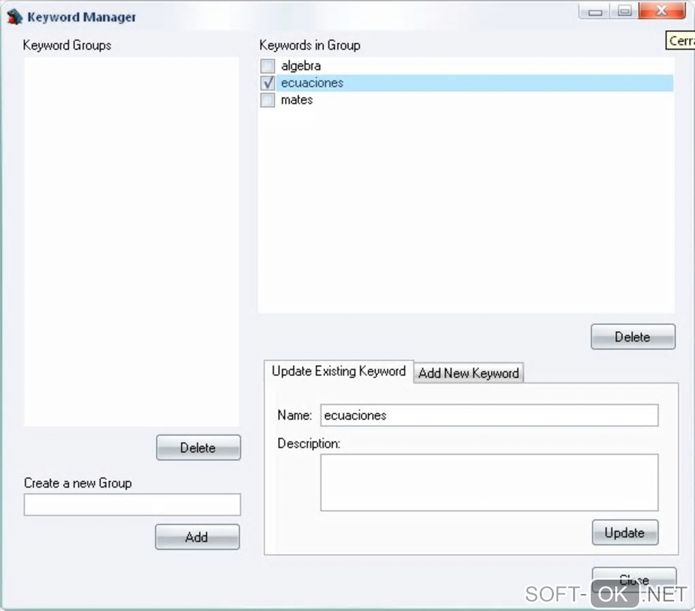Close the window with the red X
Viewport: 695px width, 611px height.
pyautogui.click(x=660, y=12)
